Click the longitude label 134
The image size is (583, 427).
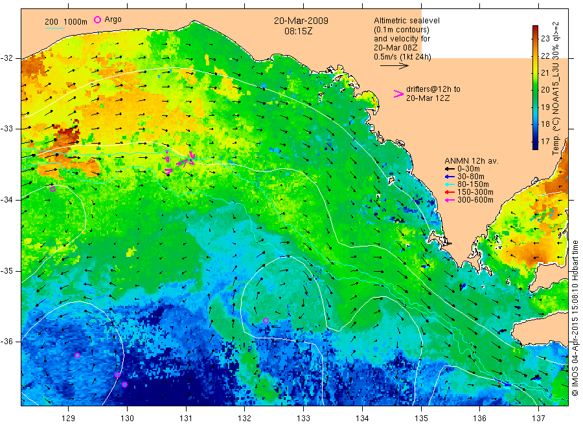[362, 419]
